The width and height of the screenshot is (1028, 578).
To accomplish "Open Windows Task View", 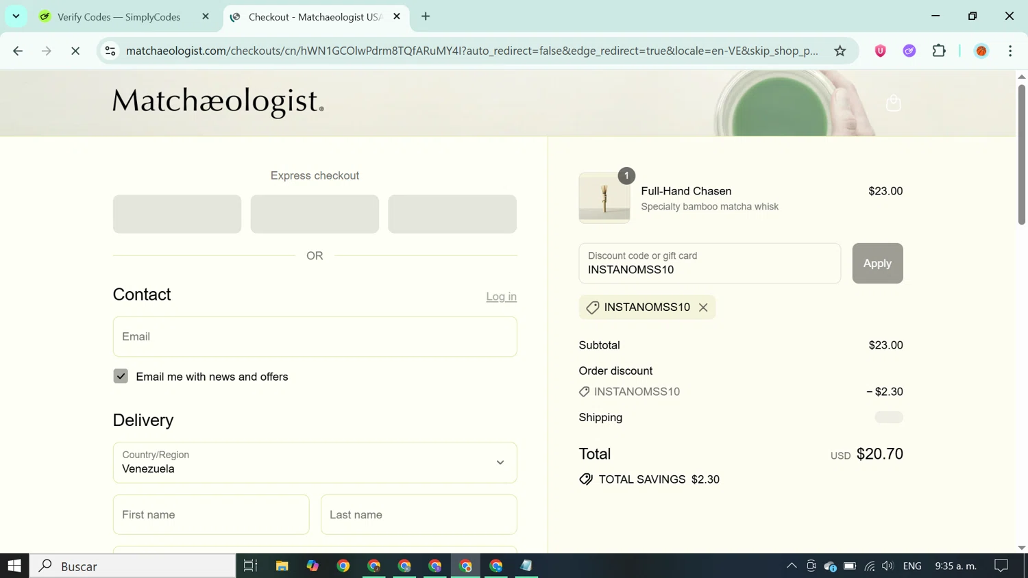I will pos(250,566).
